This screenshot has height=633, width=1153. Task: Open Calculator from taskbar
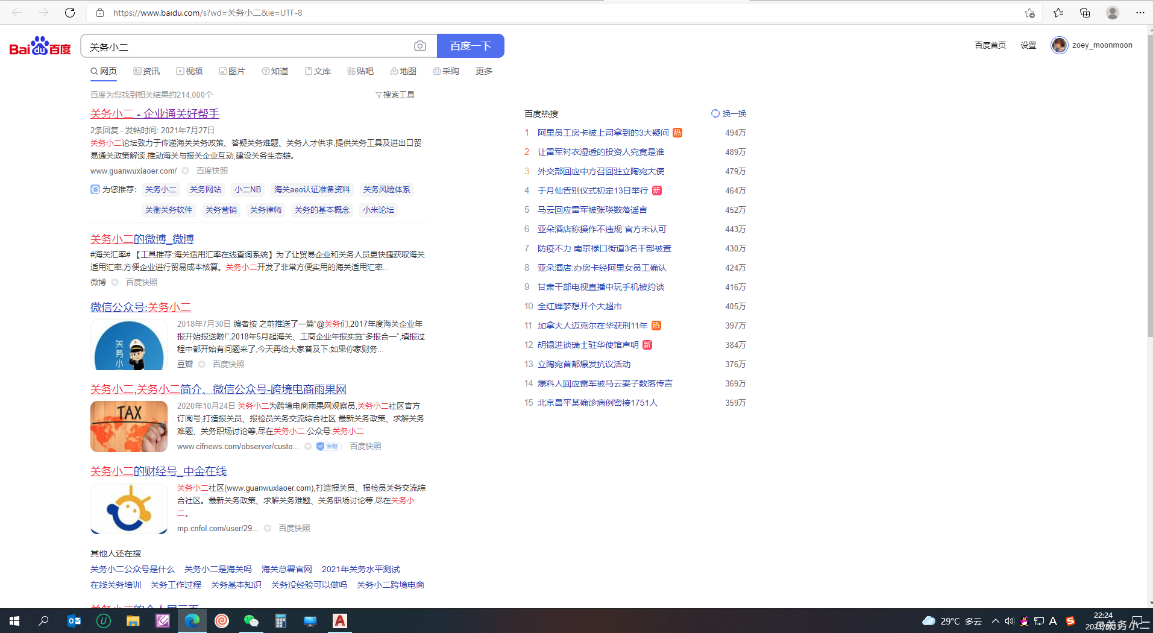280,621
